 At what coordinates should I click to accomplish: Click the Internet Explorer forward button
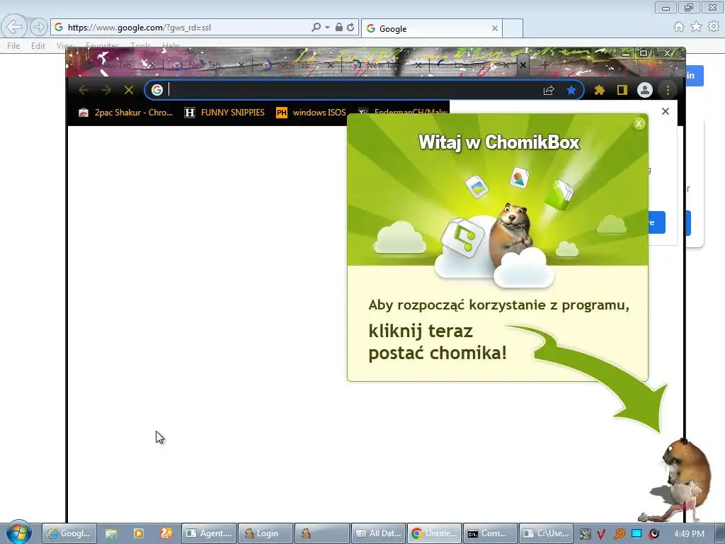pyautogui.click(x=38, y=28)
